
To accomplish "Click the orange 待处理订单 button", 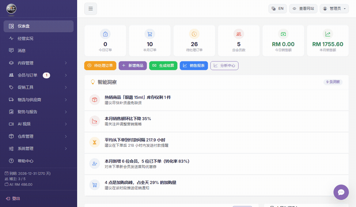I will point(100,65).
